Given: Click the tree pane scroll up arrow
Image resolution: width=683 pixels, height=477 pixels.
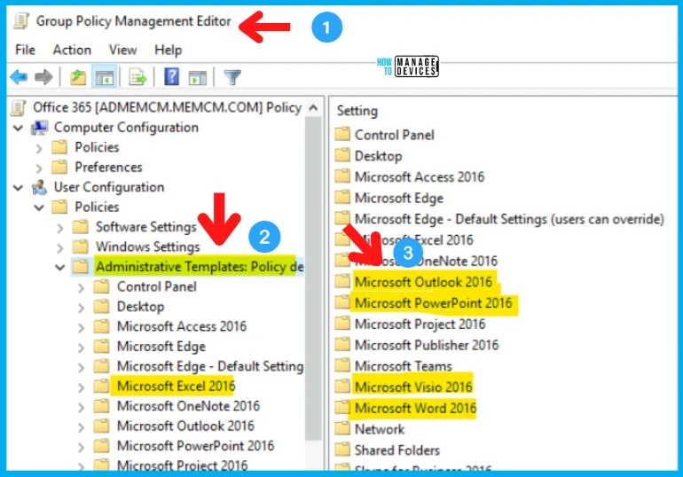Looking at the screenshot, I should pos(313,107).
